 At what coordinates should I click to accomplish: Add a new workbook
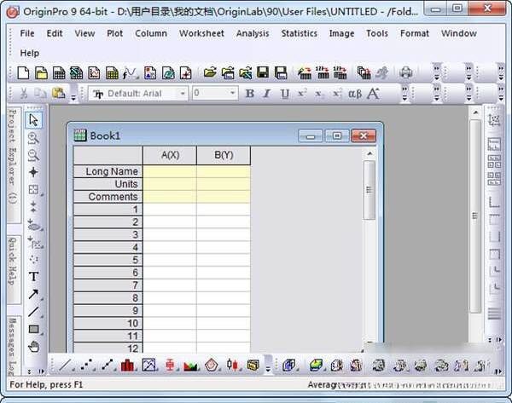coord(59,72)
